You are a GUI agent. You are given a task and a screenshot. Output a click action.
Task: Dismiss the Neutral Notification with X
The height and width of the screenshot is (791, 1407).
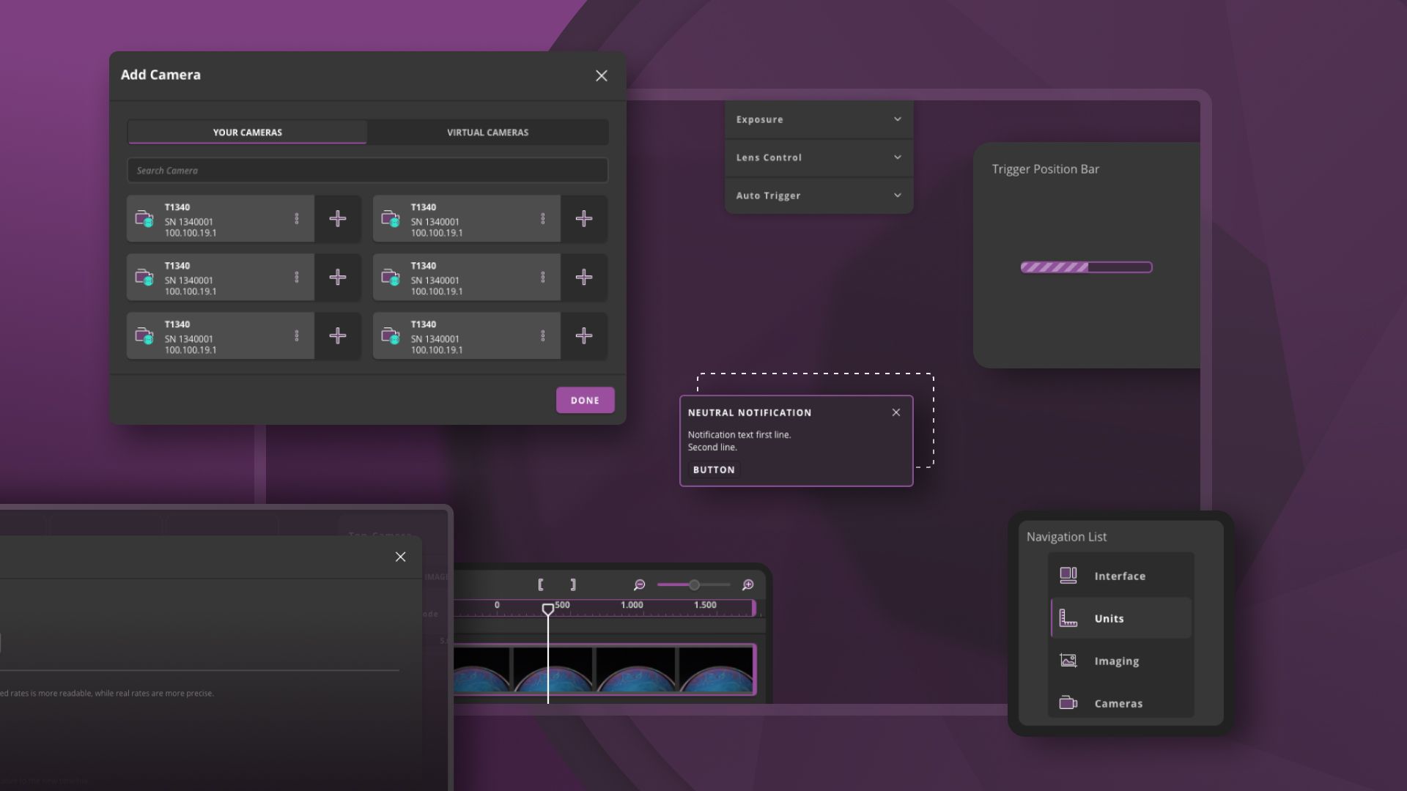tap(895, 412)
